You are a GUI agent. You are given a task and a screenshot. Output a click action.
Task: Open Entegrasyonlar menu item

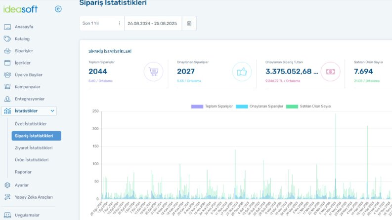pos(30,99)
